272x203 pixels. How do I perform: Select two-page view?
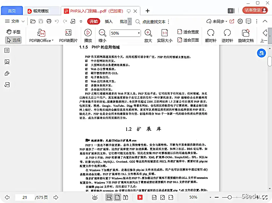[x=125, y=197]
